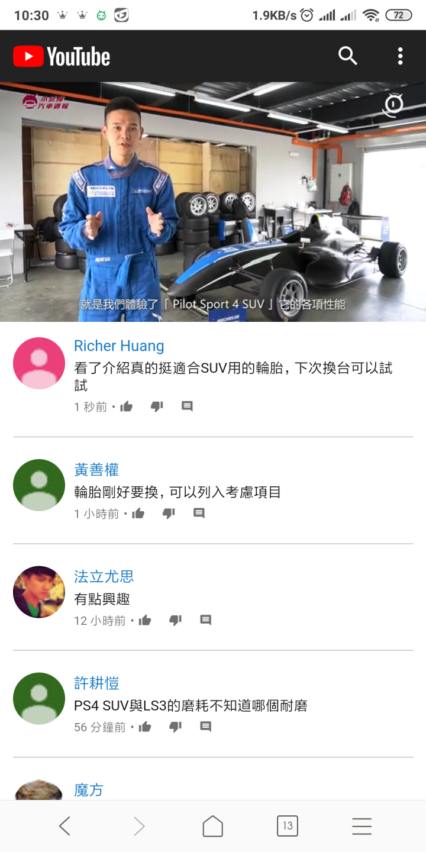
Task: Like 黃善權's comment
Action: point(138,514)
